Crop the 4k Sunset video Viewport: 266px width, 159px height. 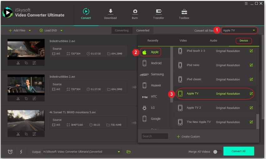coord(26,134)
